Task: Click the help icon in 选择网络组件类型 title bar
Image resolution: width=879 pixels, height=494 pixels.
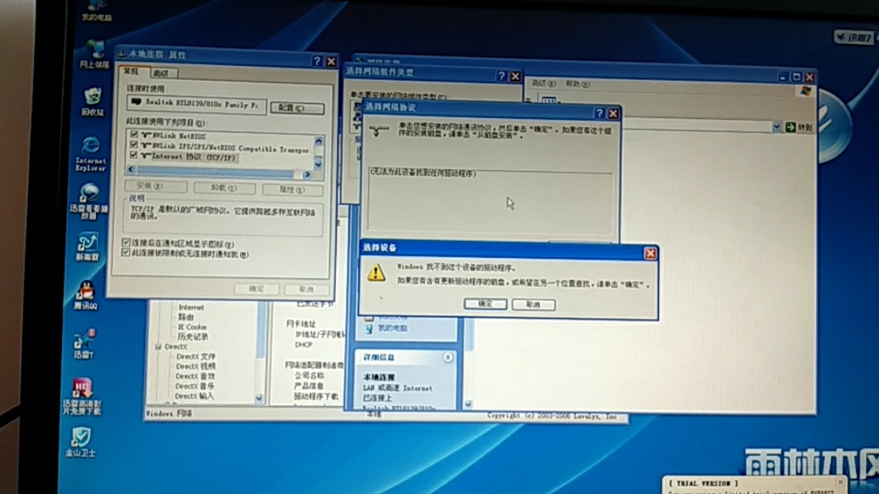Action: click(501, 76)
